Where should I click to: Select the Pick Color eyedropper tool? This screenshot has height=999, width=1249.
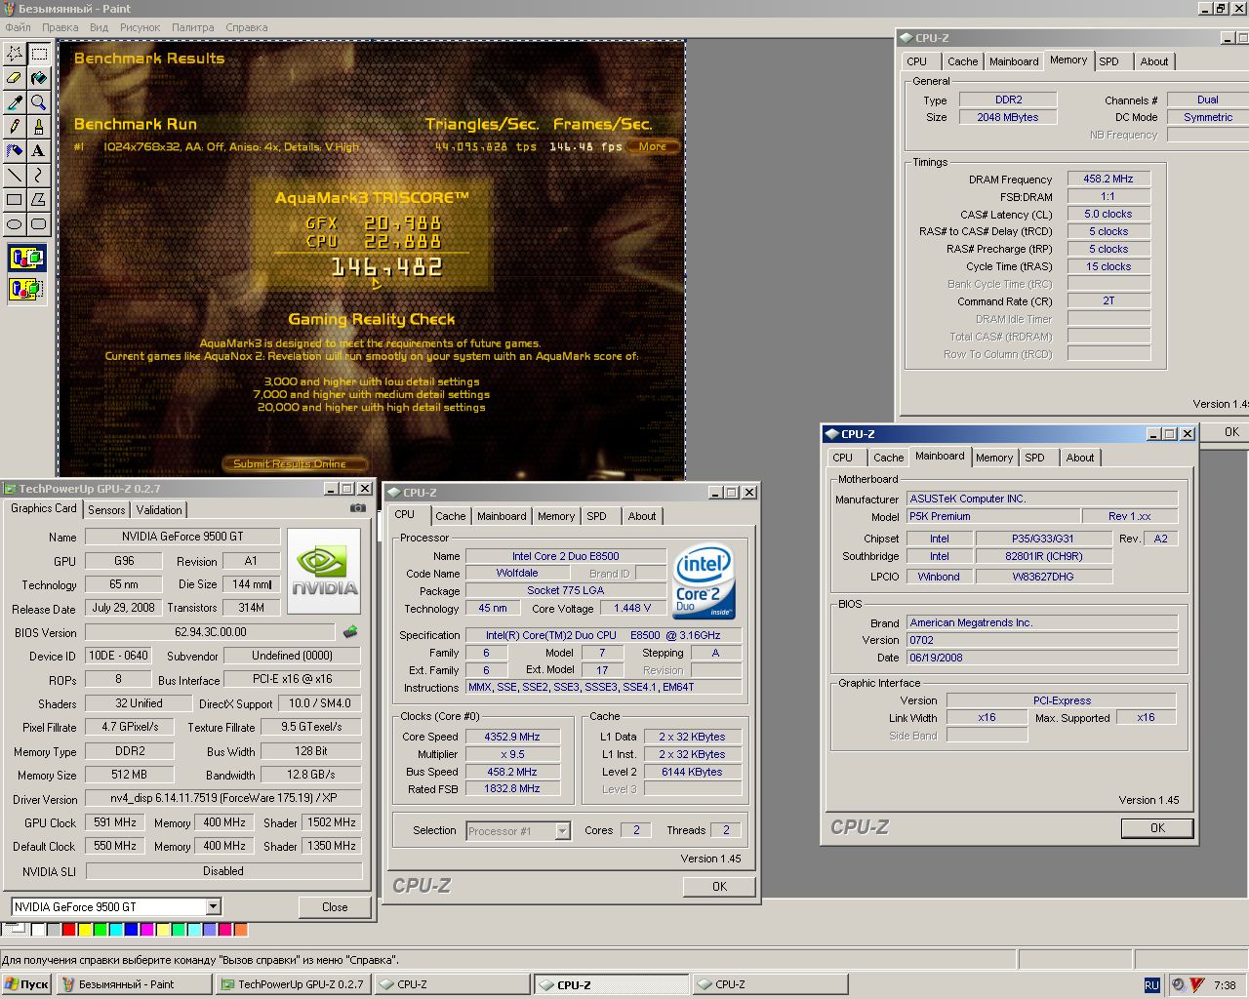pyautogui.click(x=15, y=101)
